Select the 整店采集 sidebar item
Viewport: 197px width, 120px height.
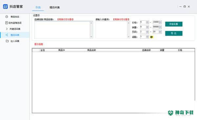[x=15, y=35]
